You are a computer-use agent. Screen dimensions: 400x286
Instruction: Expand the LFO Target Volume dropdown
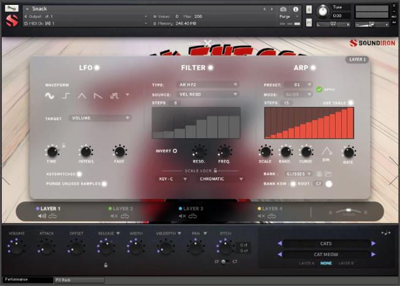tap(100, 118)
